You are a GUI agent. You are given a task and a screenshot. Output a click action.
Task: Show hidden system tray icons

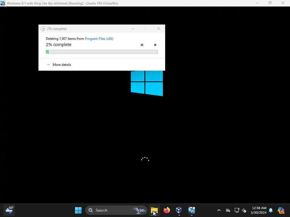pyautogui.click(x=219, y=210)
